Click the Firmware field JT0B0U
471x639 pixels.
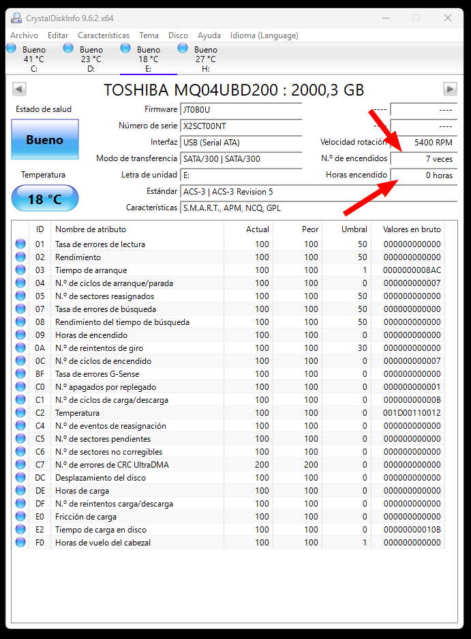tap(241, 110)
